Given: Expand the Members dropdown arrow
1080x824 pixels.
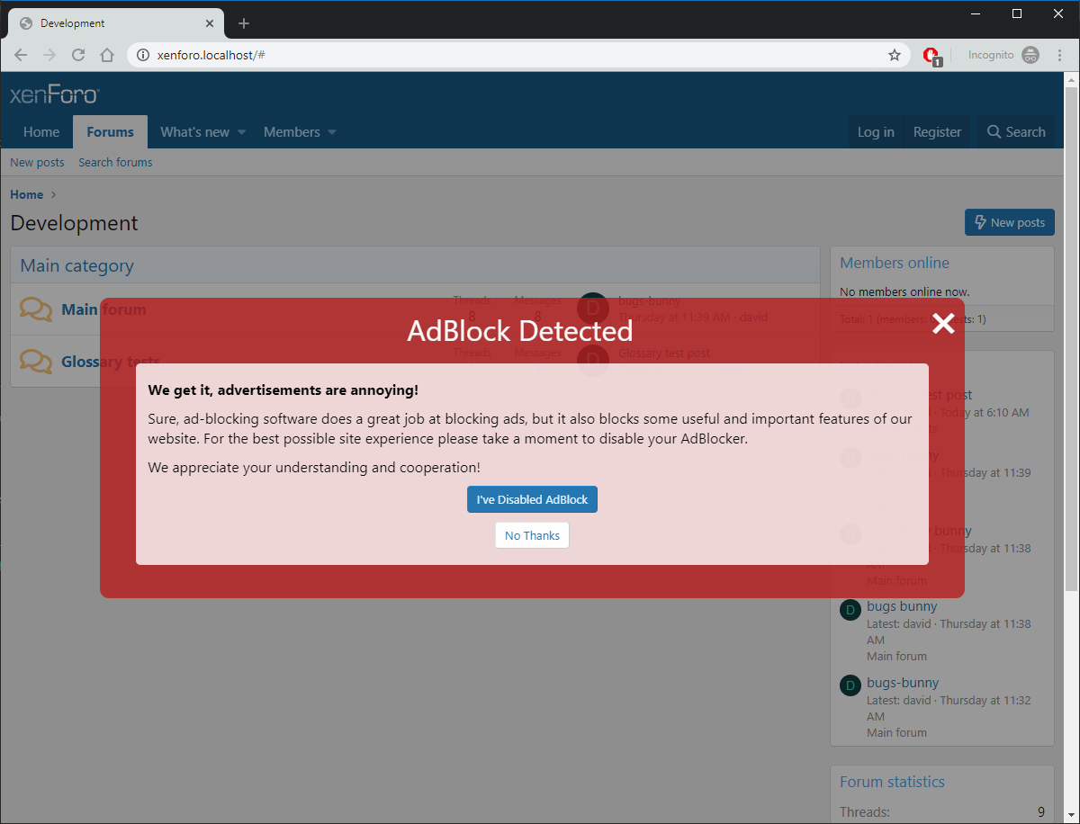Looking at the screenshot, I should (332, 132).
